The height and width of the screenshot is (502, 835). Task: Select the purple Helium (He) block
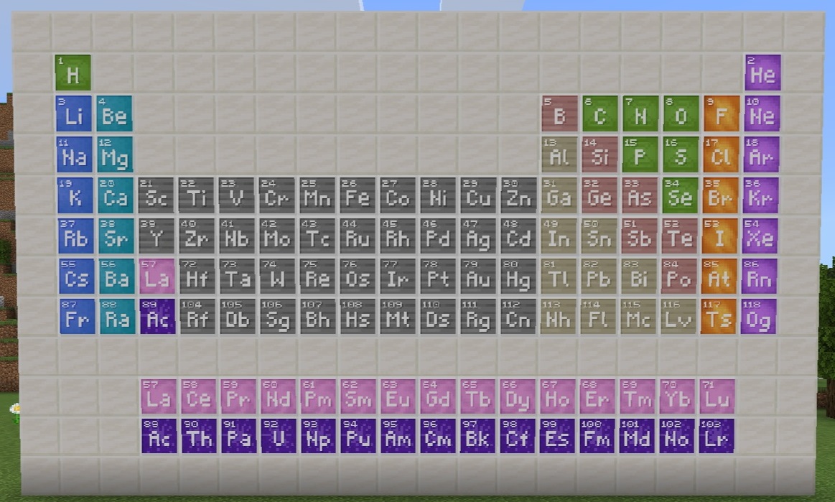coord(762,73)
